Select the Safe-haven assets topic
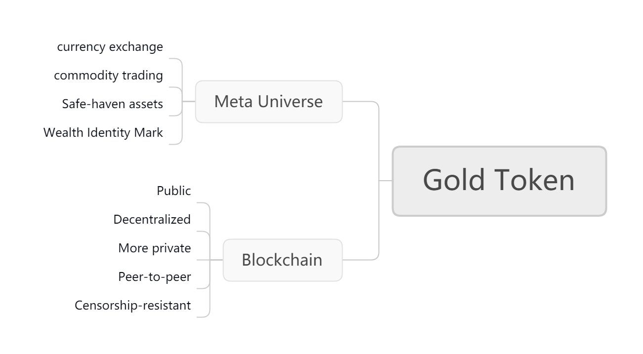The width and height of the screenshot is (643, 354). [x=112, y=104]
